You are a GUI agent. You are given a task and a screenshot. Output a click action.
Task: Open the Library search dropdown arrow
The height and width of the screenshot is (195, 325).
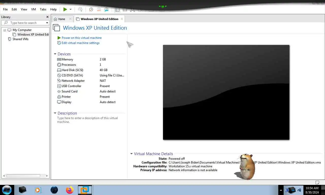point(47,23)
